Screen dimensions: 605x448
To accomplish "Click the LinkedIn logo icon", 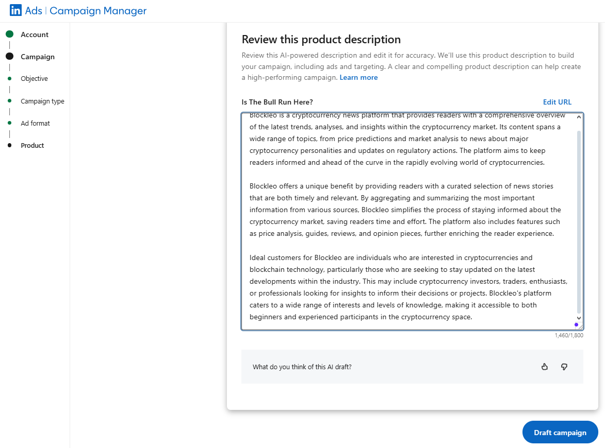I will tap(16, 10).
